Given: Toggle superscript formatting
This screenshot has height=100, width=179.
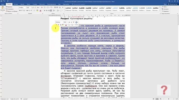Looking at the screenshot, I should (x=31, y=11).
